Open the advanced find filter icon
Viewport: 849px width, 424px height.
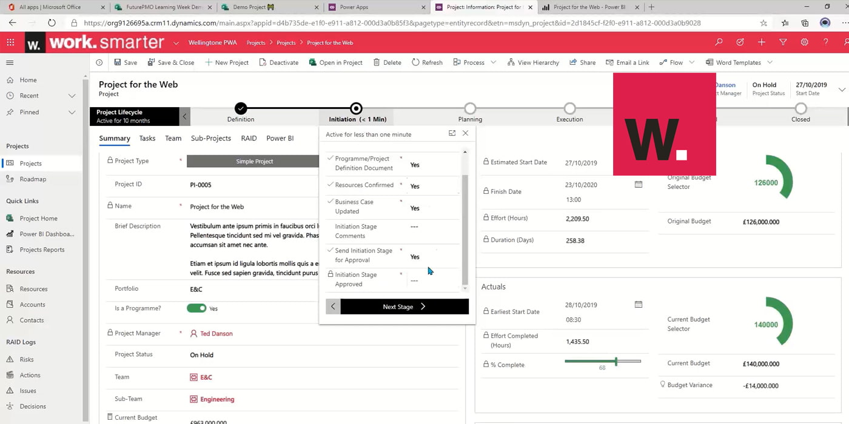(x=783, y=42)
